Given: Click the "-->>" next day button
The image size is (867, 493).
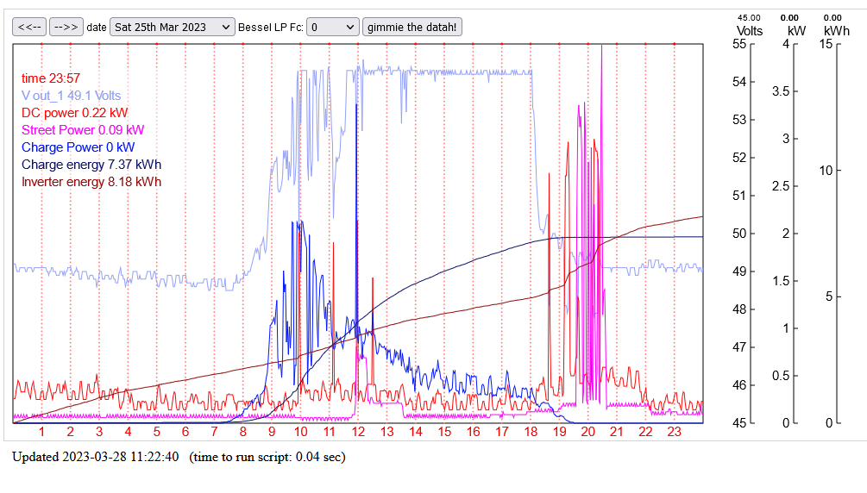Looking at the screenshot, I should 66,27.
